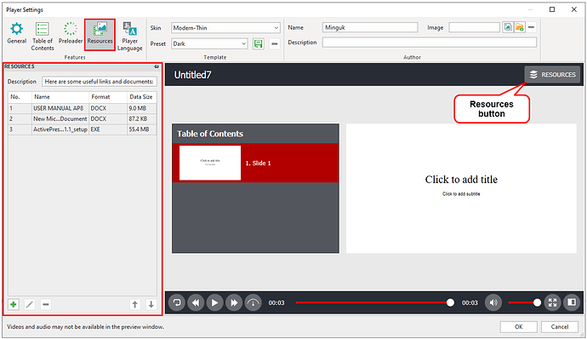Click the OK button
The width and height of the screenshot is (587, 339).
click(x=518, y=326)
